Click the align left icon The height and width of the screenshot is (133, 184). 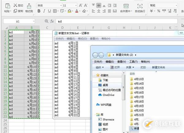[x=94, y=11]
